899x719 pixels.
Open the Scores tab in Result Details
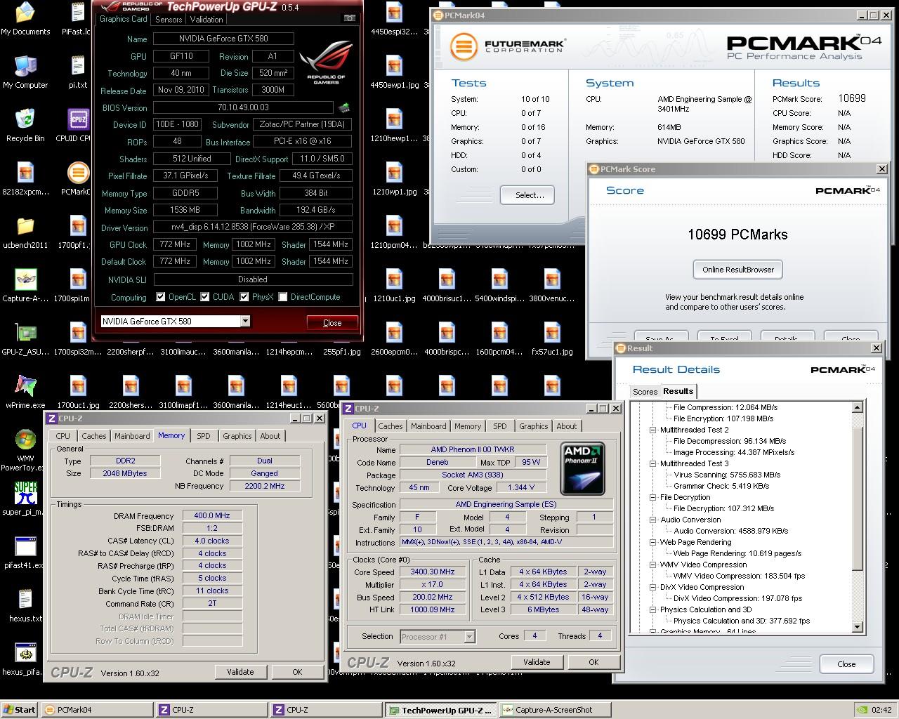coord(645,392)
